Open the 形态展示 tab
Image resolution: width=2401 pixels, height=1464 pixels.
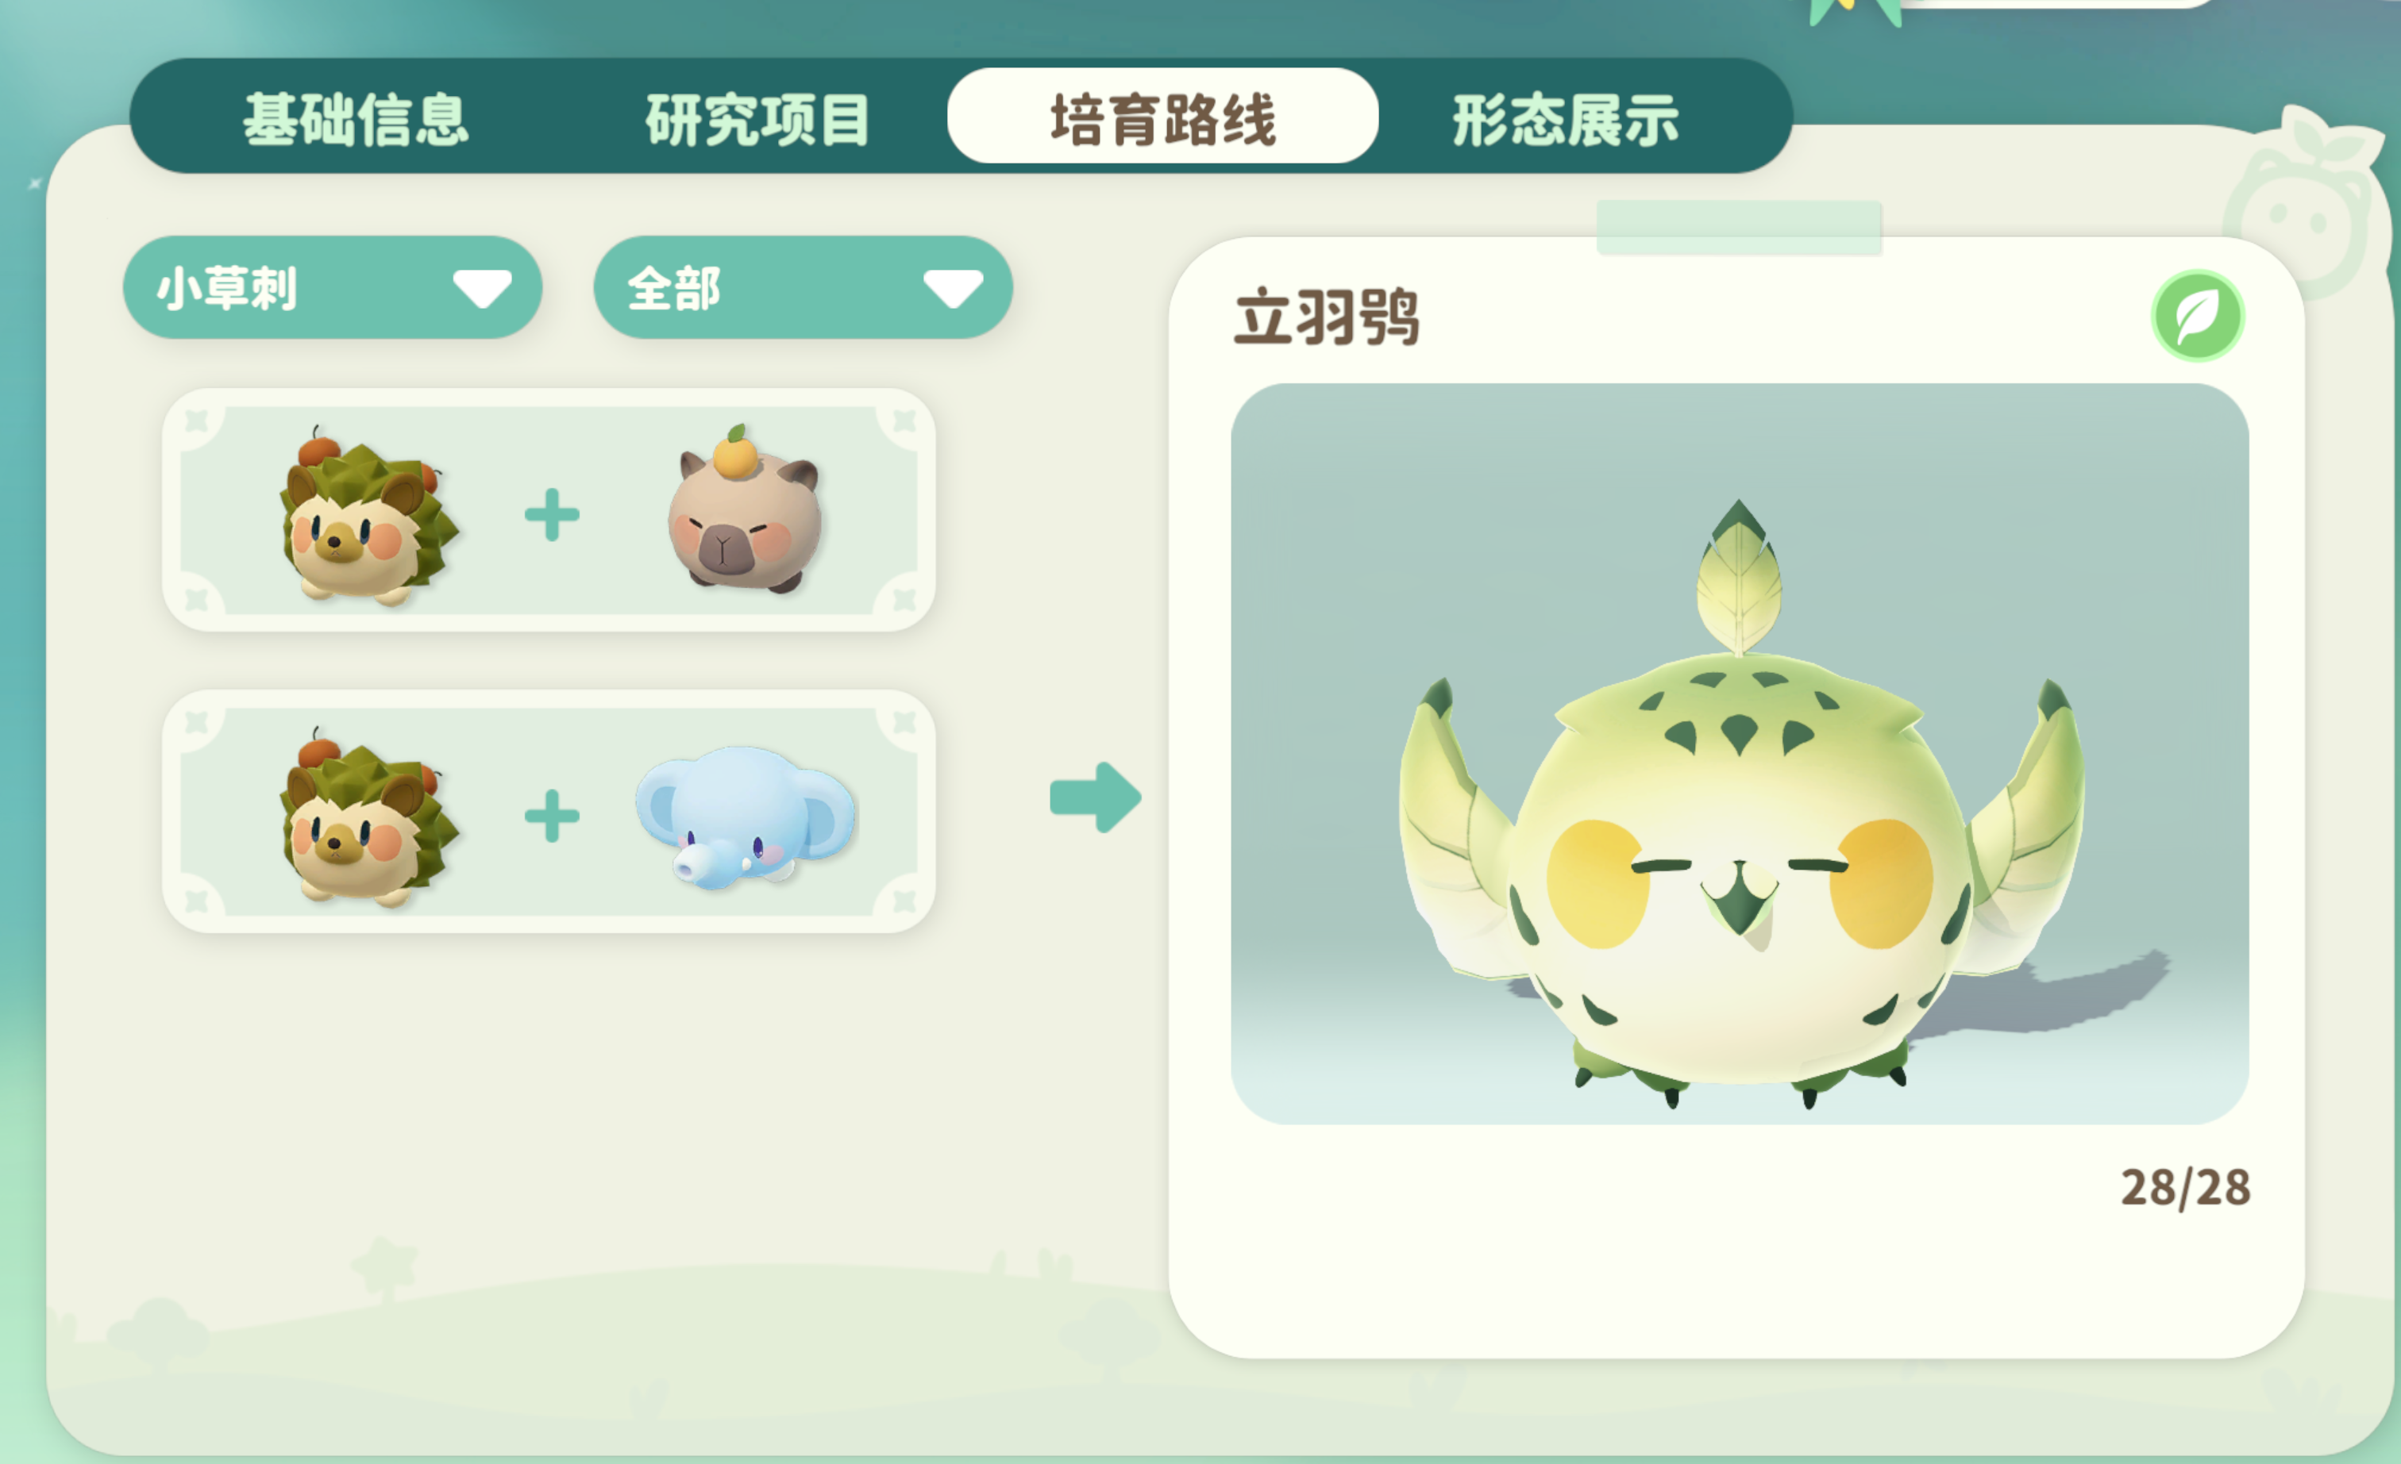pyautogui.click(x=1566, y=120)
